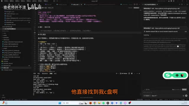Open the Source Control view icon in sidebar header
This screenshot has width=189, height=106.
click(16, 4)
